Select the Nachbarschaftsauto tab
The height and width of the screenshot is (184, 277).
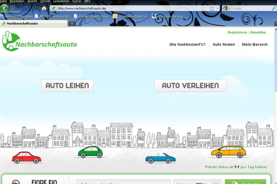(34, 23)
